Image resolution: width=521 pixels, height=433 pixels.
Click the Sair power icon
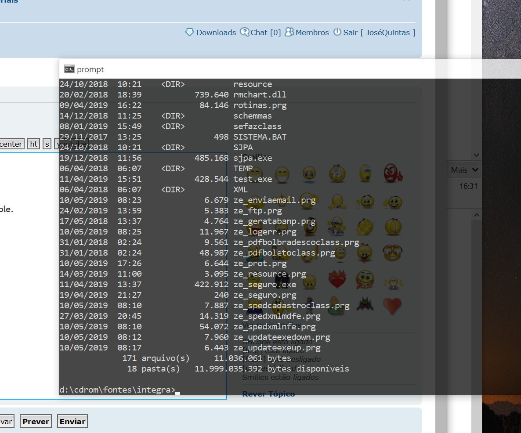[x=337, y=32]
